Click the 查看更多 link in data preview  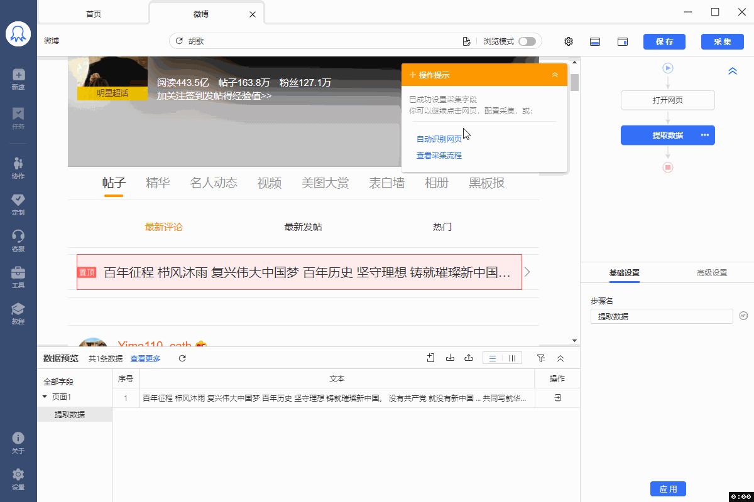(x=146, y=359)
